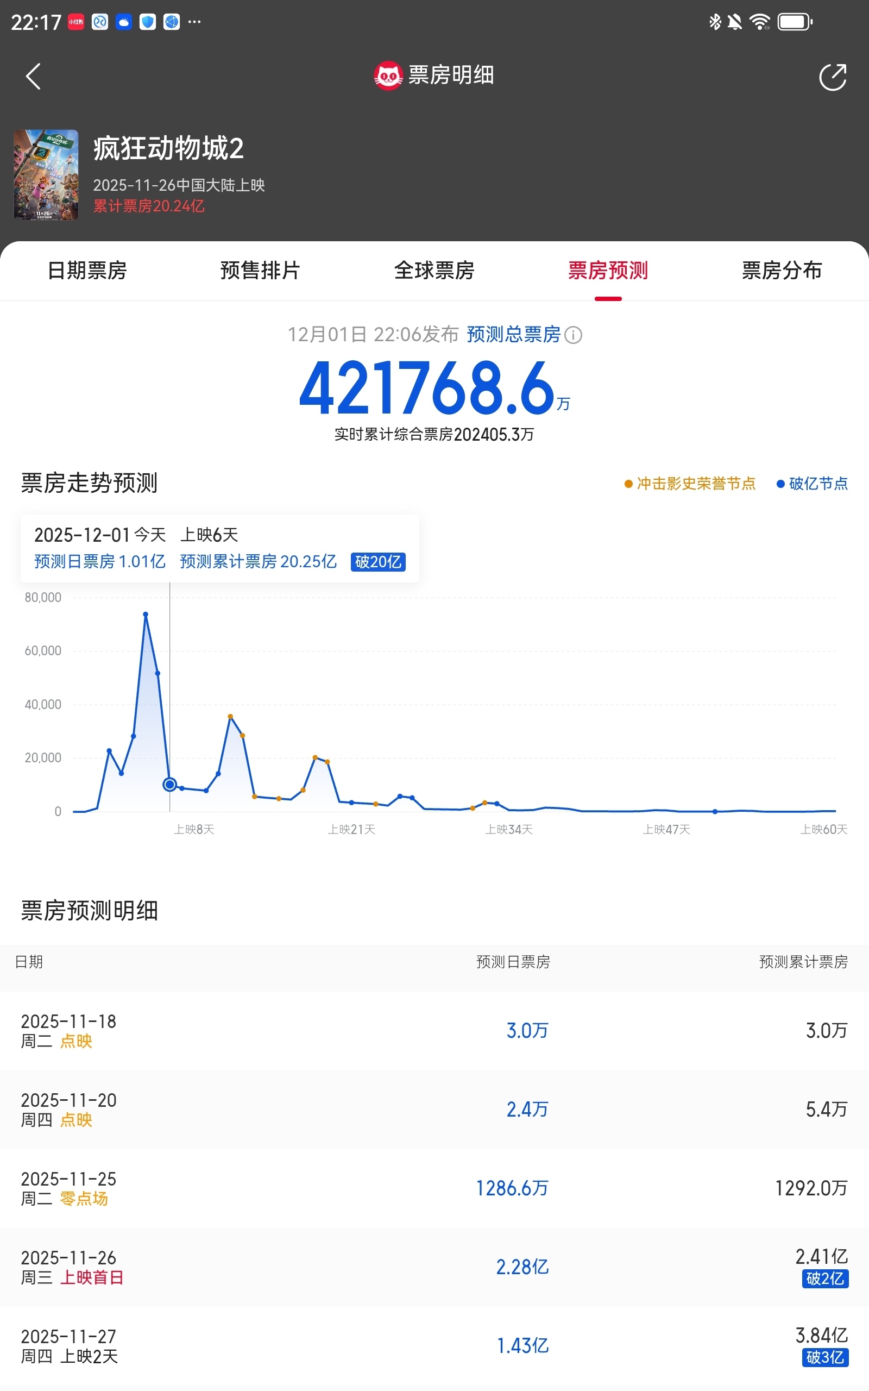
Task: Tap the three-dot notification overflow
Action: pyautogui.click(x=195, y=22)
